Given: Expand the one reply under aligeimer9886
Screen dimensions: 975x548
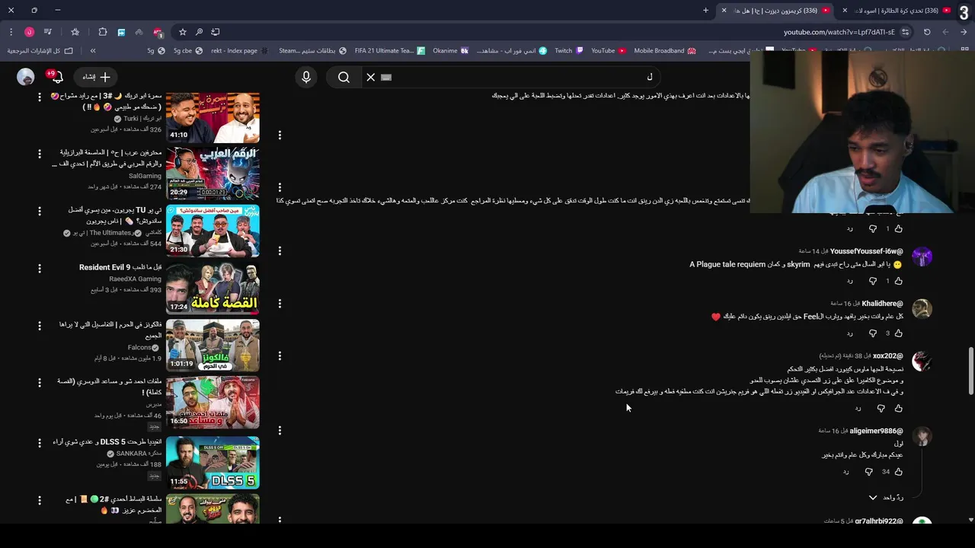Looking at the screenshot, I should (x=884, y=498).
